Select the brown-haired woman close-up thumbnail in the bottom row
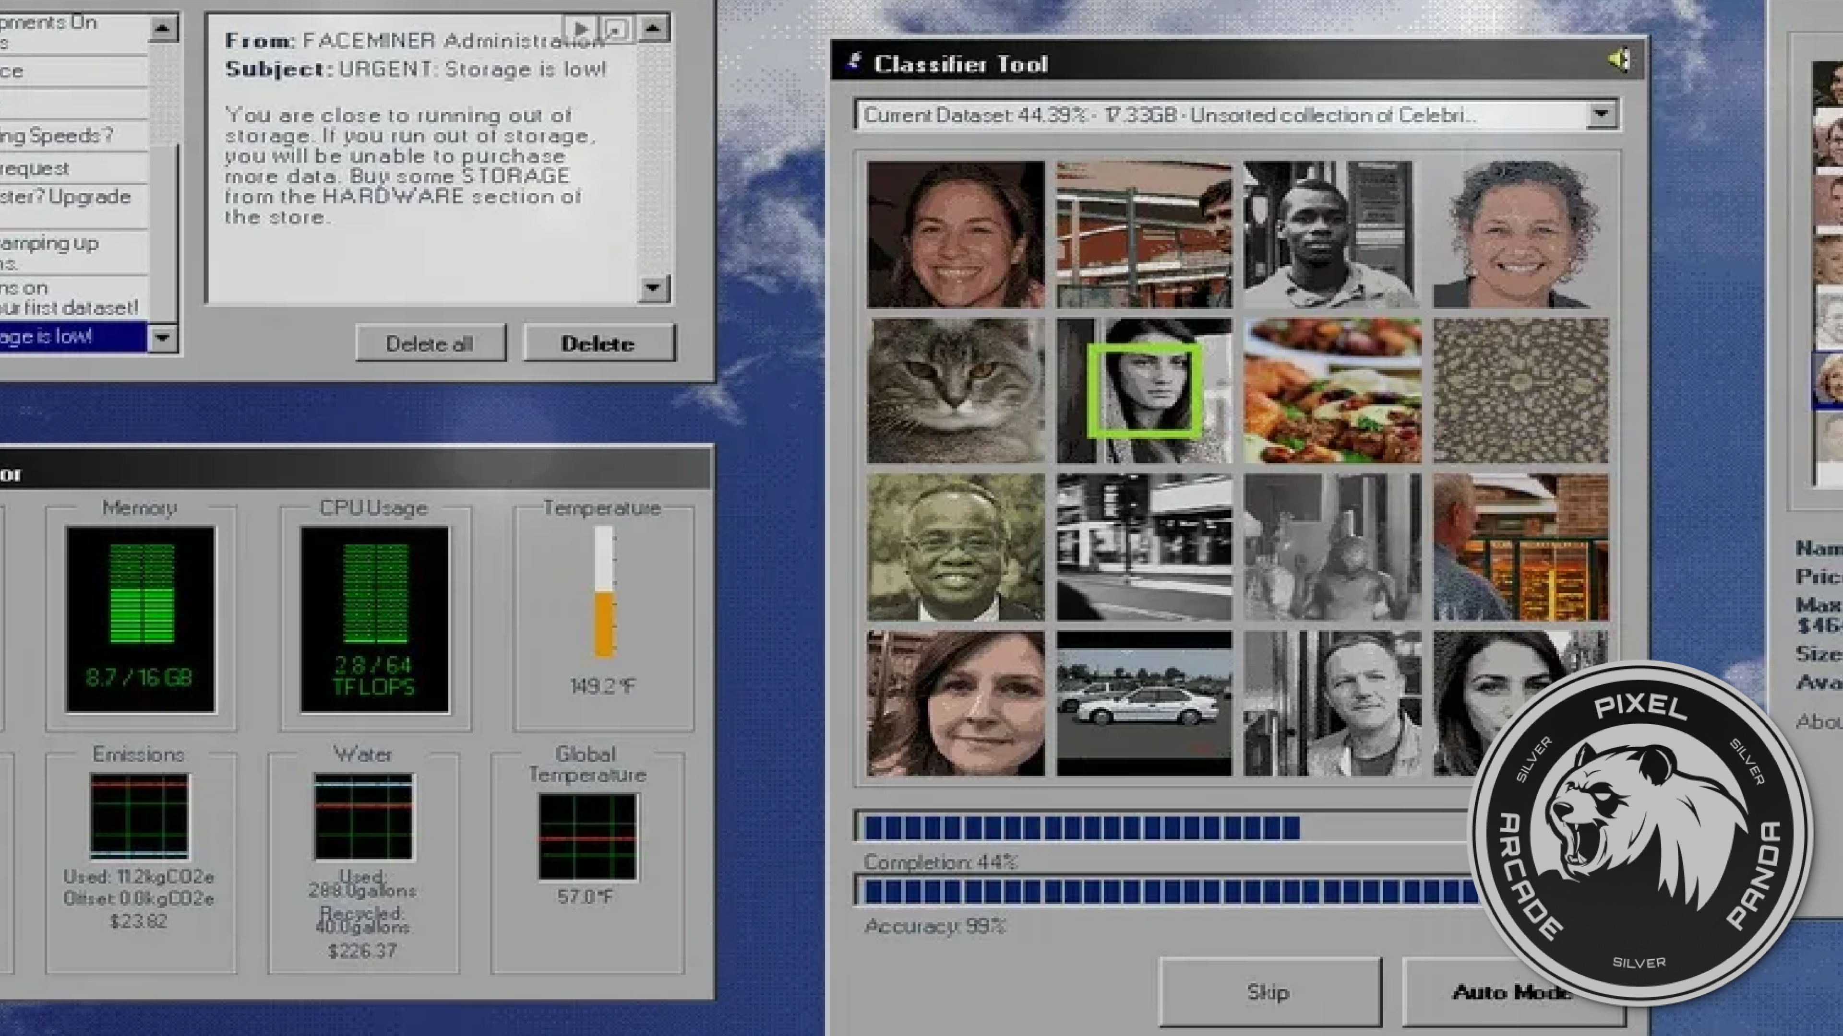Viewport: 1843px width, 1036px height. tap(955, 704)
